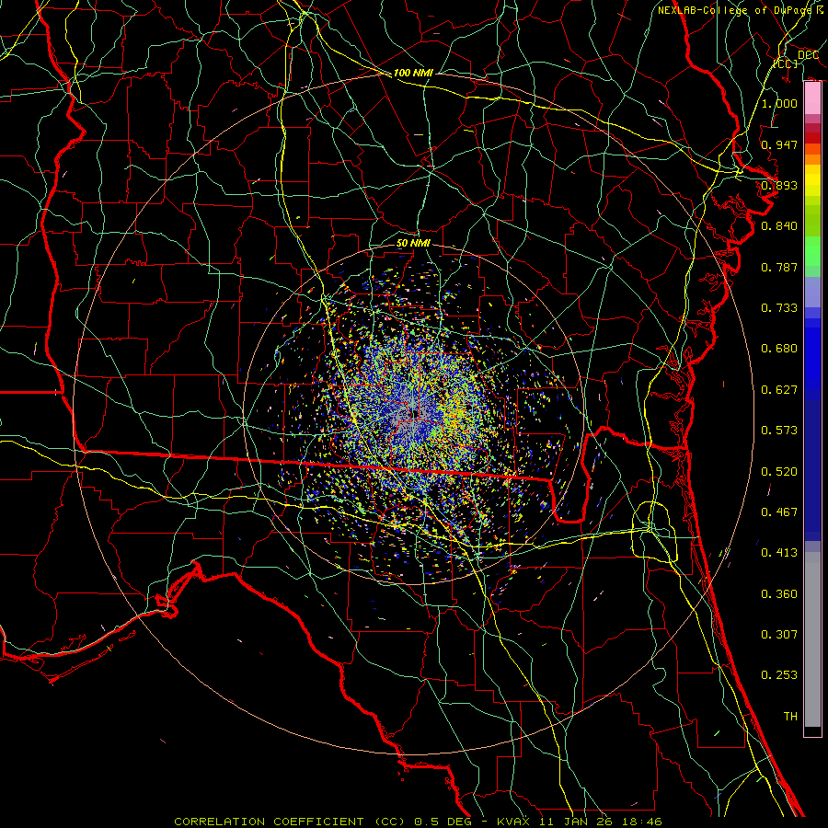Screen dimensions: 828x828
Task: Click the 0.520 scale value
Action: (779, 472)
